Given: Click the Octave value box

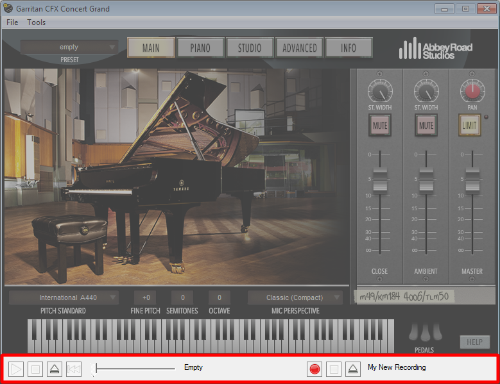Looking at the screenshot, I should 219,297.
